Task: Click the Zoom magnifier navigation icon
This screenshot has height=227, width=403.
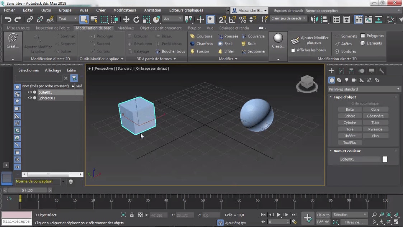Action: coord(374,215)
